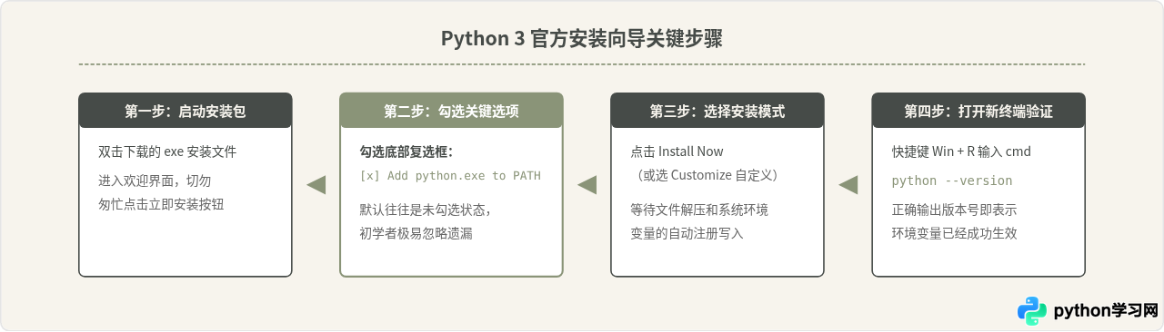Click the line '匆忙点击立即安装按钮'
1164x332 pixels.
tap(161, 204)
